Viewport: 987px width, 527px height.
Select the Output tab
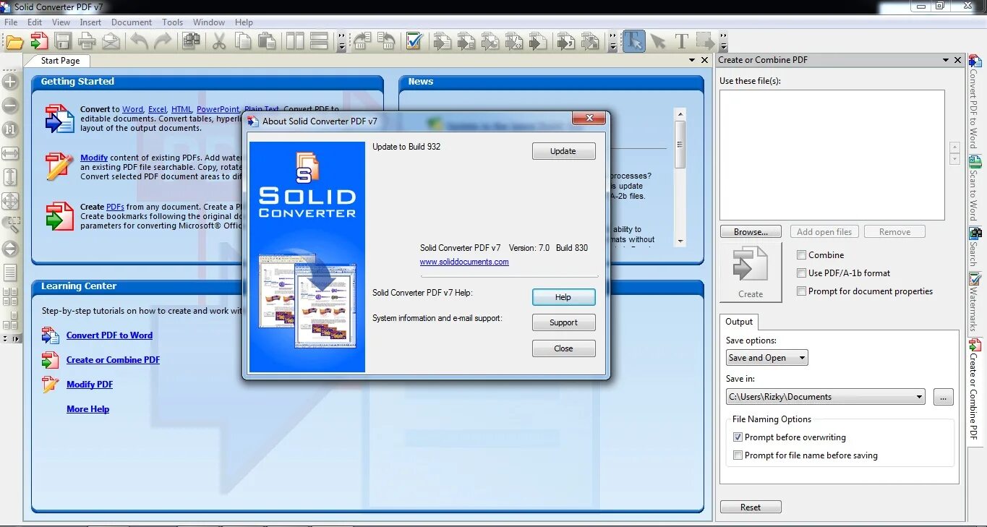[x=739, y=322]
